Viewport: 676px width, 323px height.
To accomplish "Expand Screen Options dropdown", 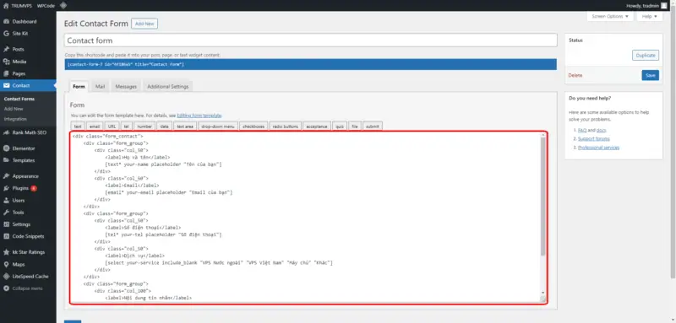I will [x=610, y=16].
